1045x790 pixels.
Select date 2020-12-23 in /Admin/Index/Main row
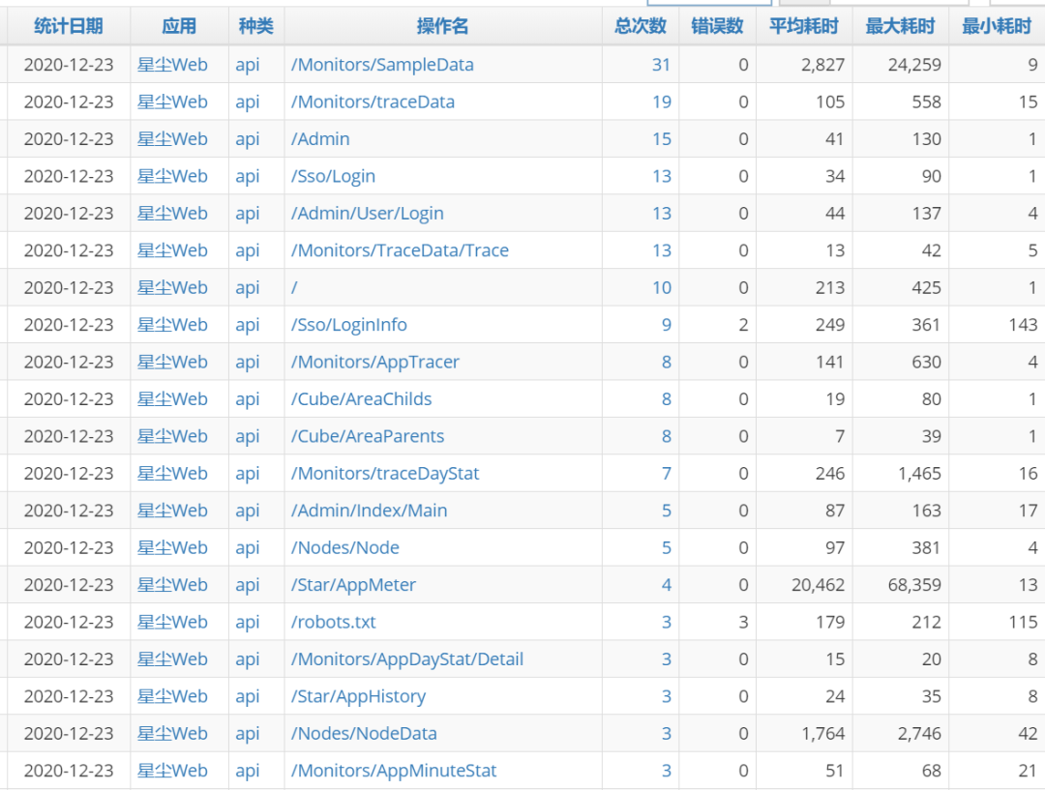click(x=69, y=511)
